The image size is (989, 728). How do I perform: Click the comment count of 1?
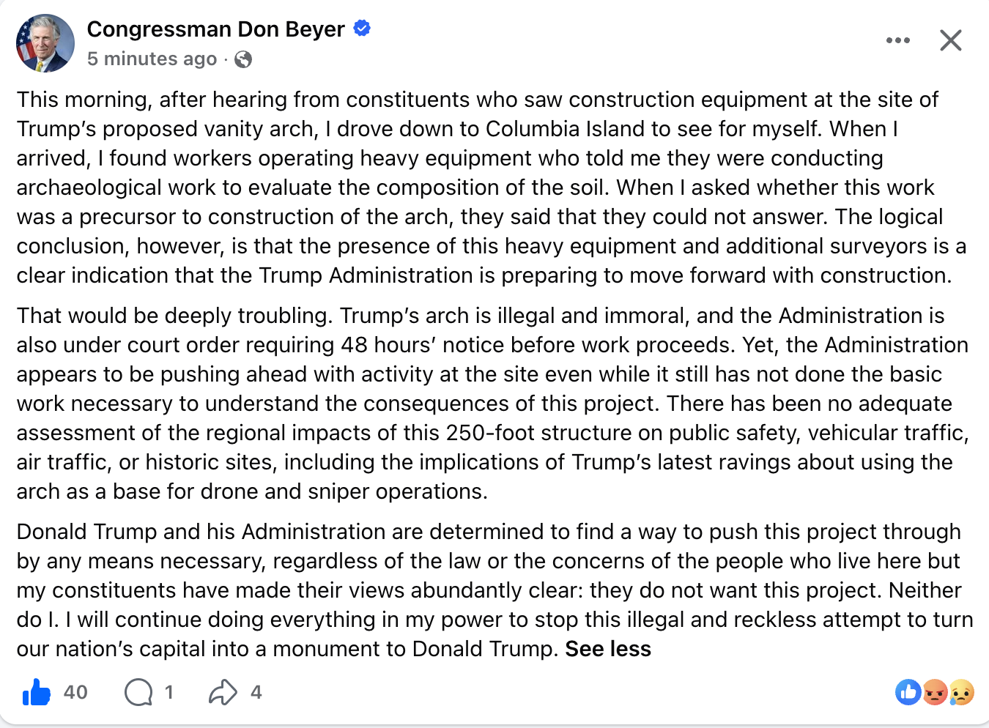[169, 692]
